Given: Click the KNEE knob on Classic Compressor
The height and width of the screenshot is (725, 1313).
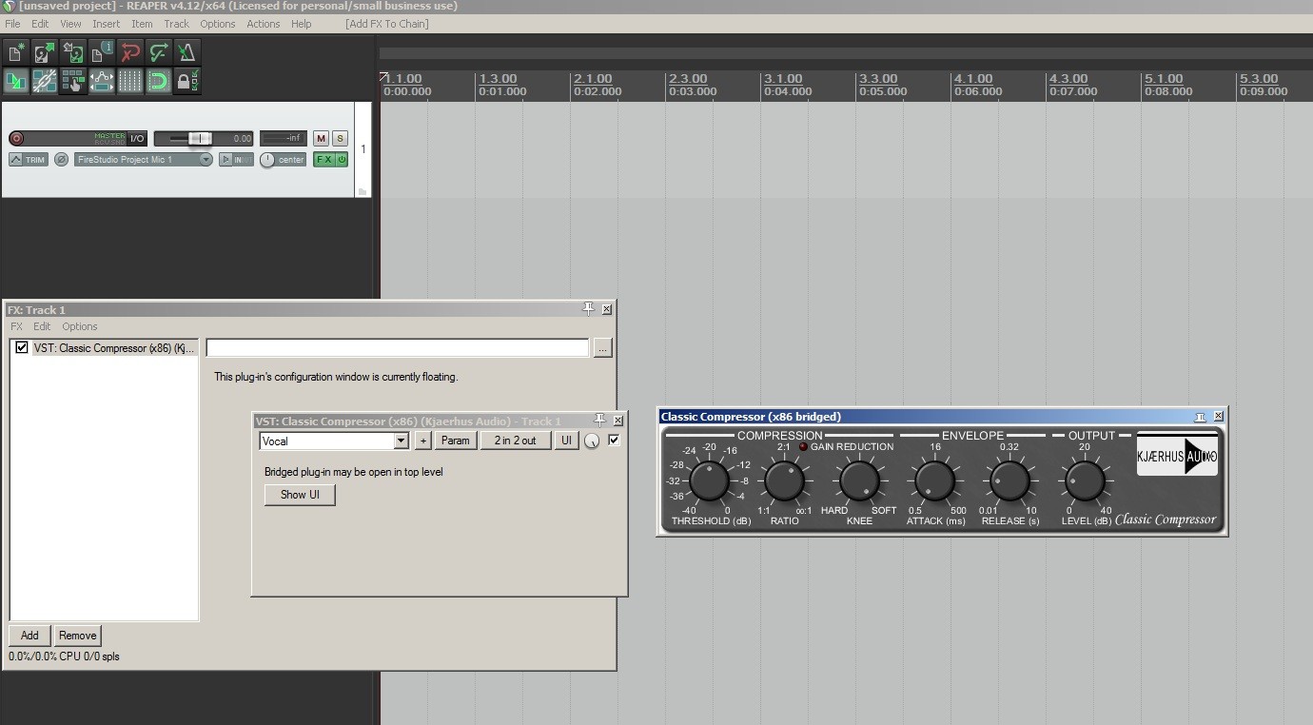Looking at the screenshot, I should coord(859,481).
